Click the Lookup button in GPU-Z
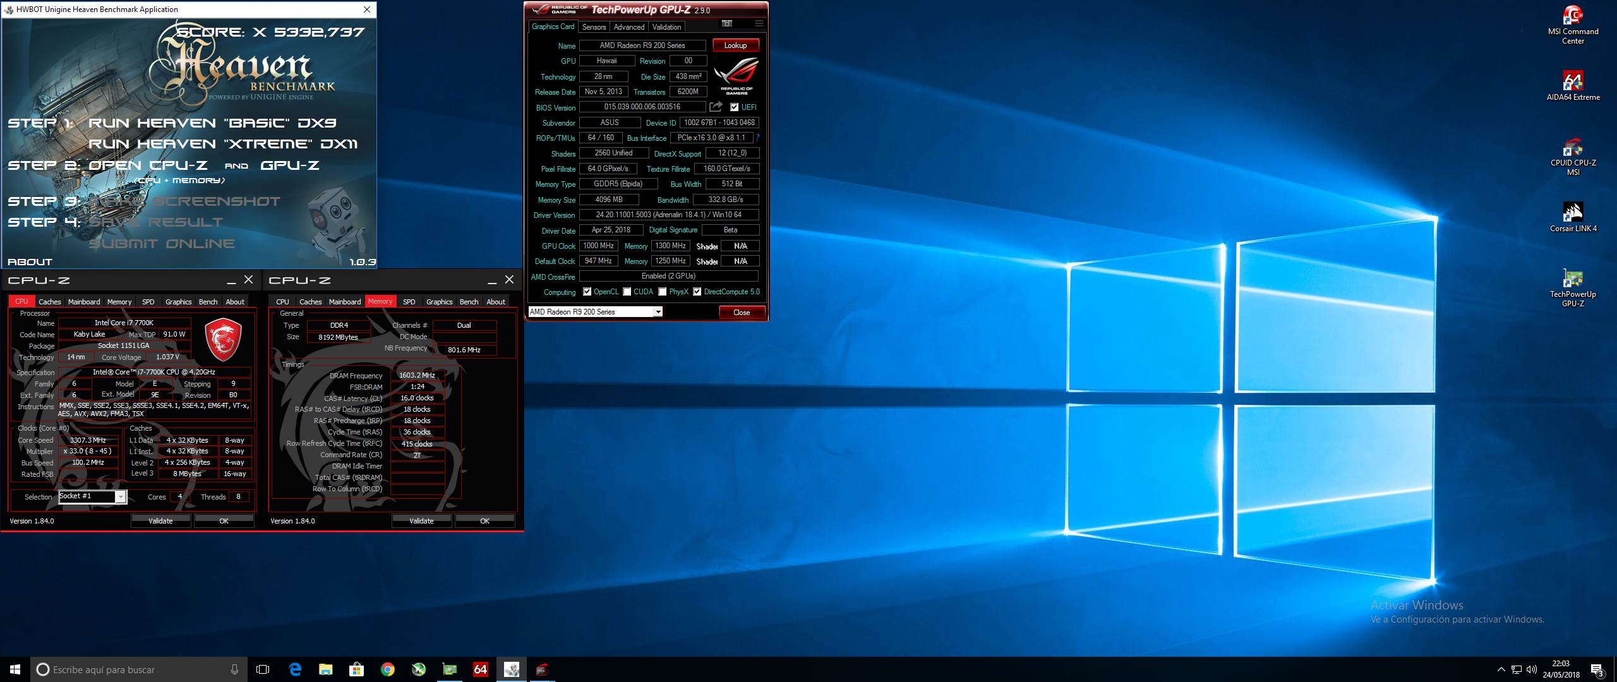 click(735, 45)
